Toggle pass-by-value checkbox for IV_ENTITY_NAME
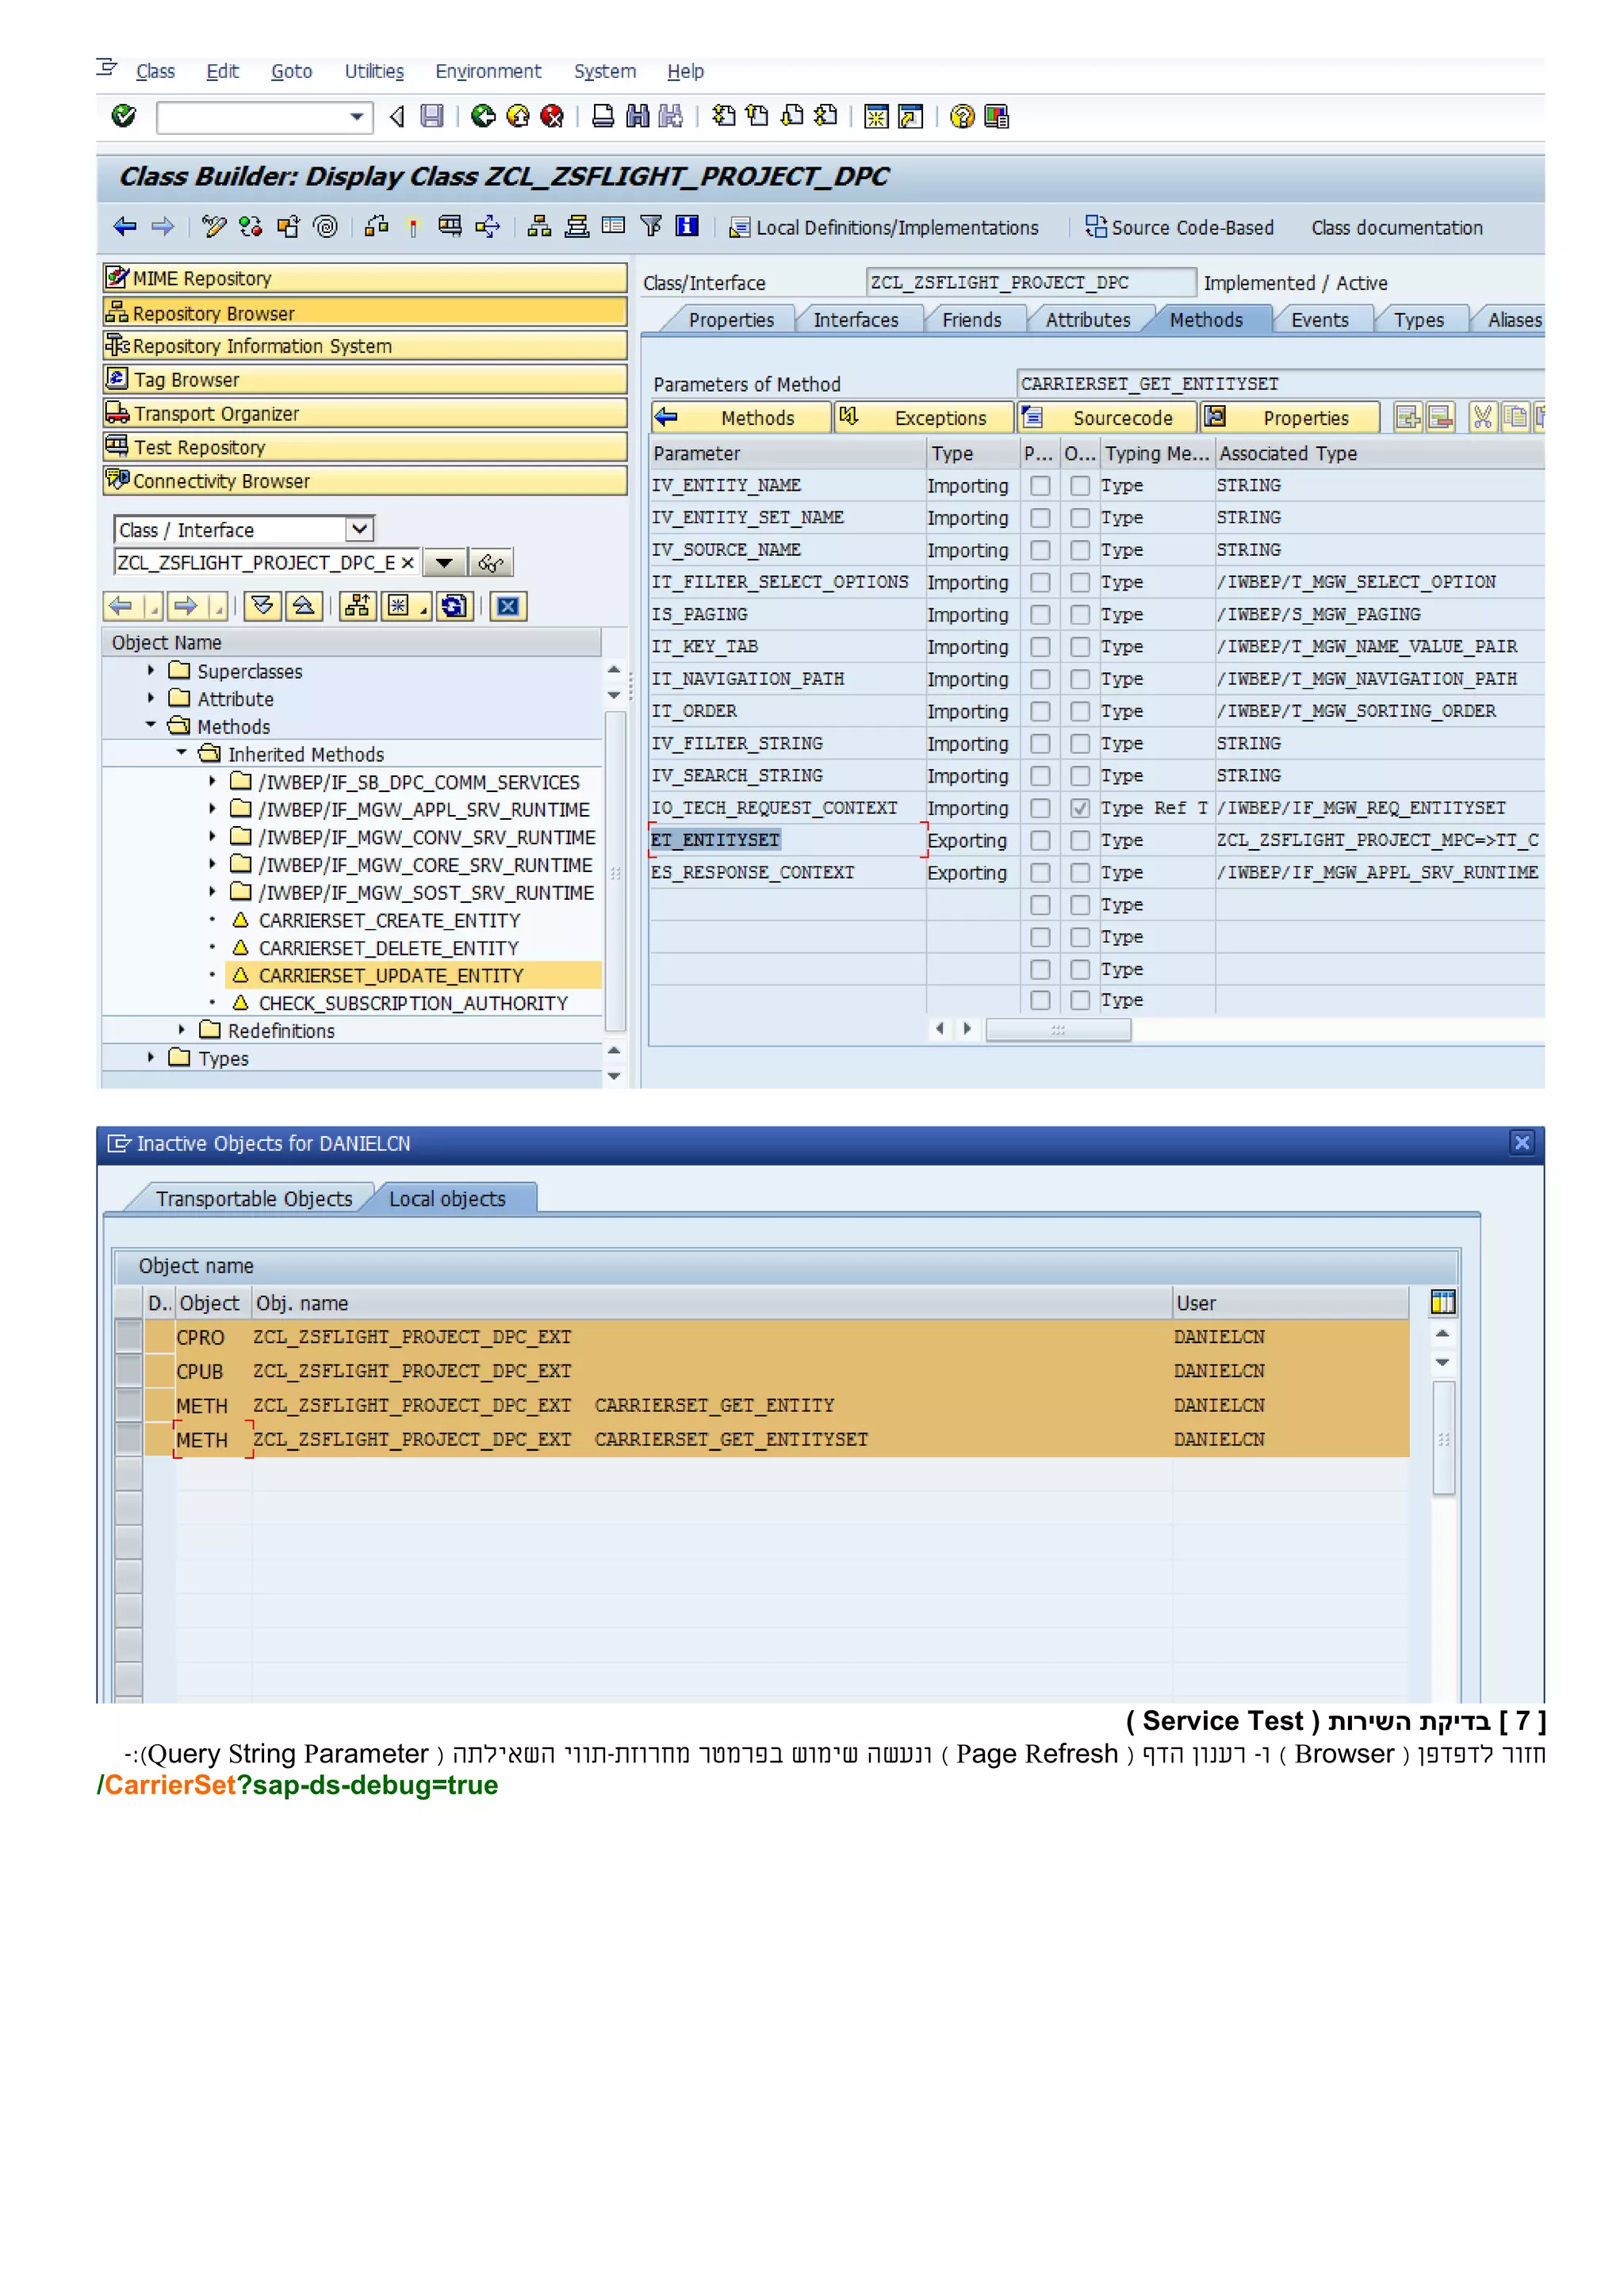1624x2296 pixels. [x=1040, y=486]
